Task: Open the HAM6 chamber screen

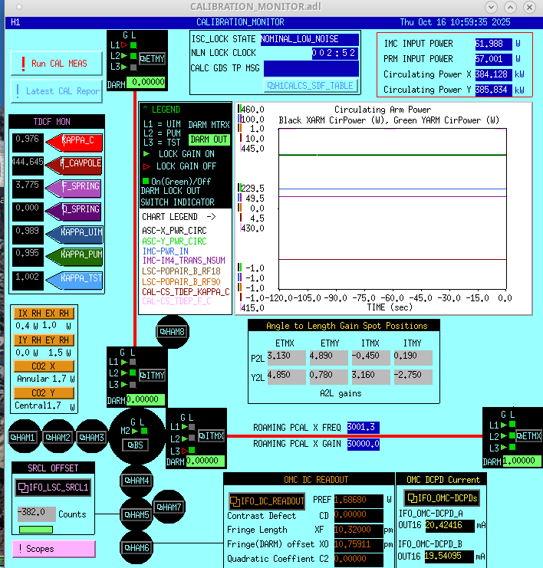Action: click(139, 547)
